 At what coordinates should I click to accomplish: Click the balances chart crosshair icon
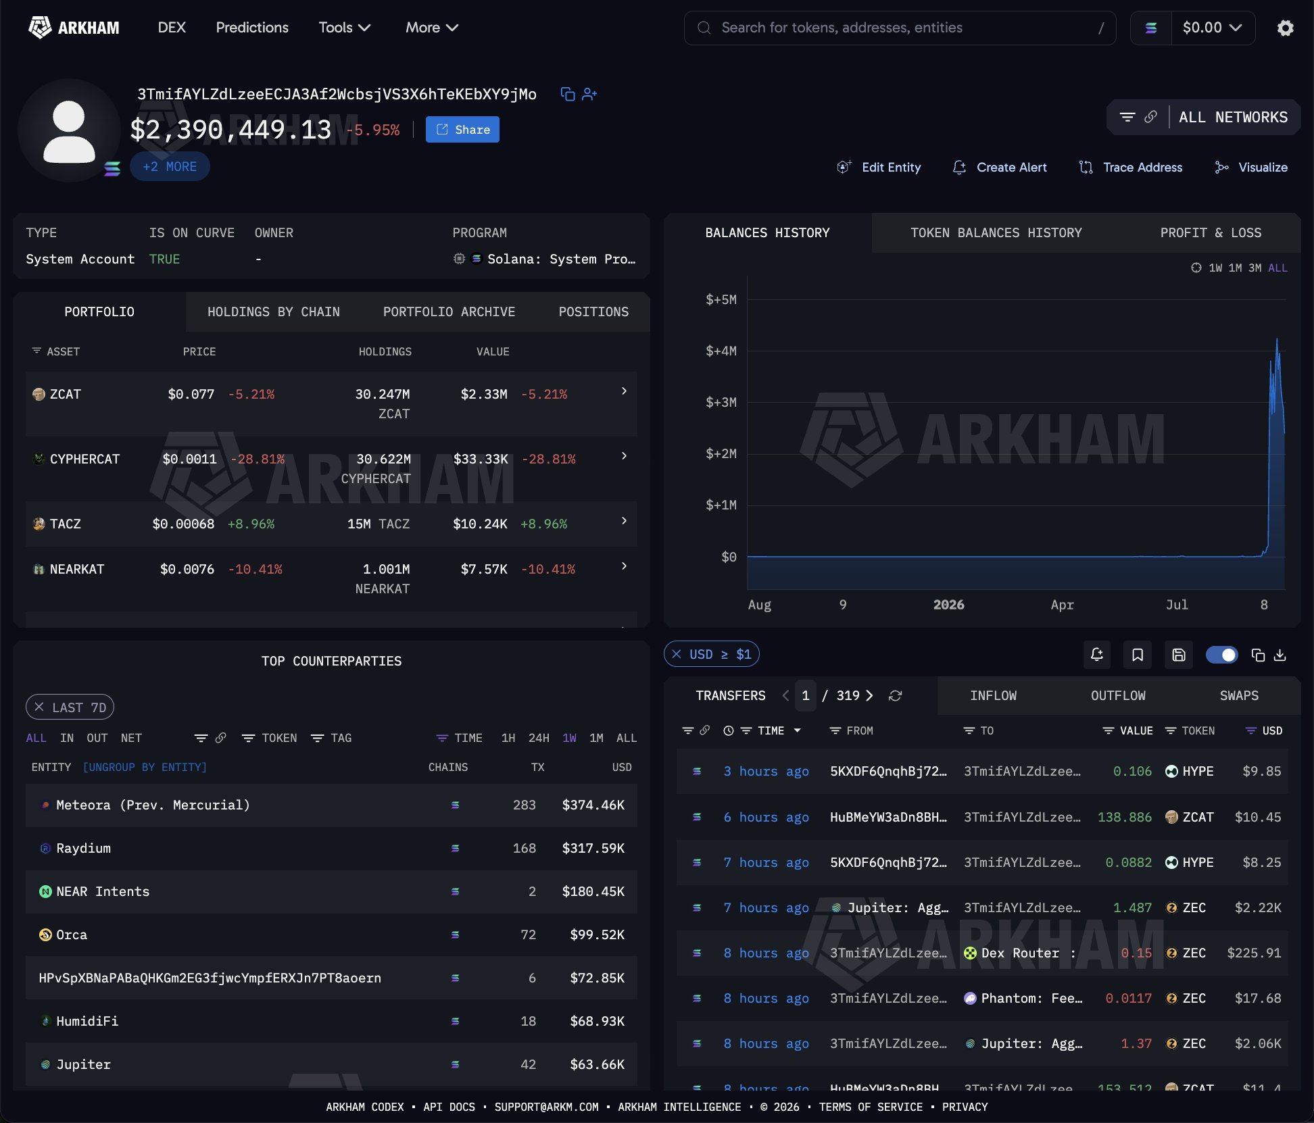click(1196, 268)
